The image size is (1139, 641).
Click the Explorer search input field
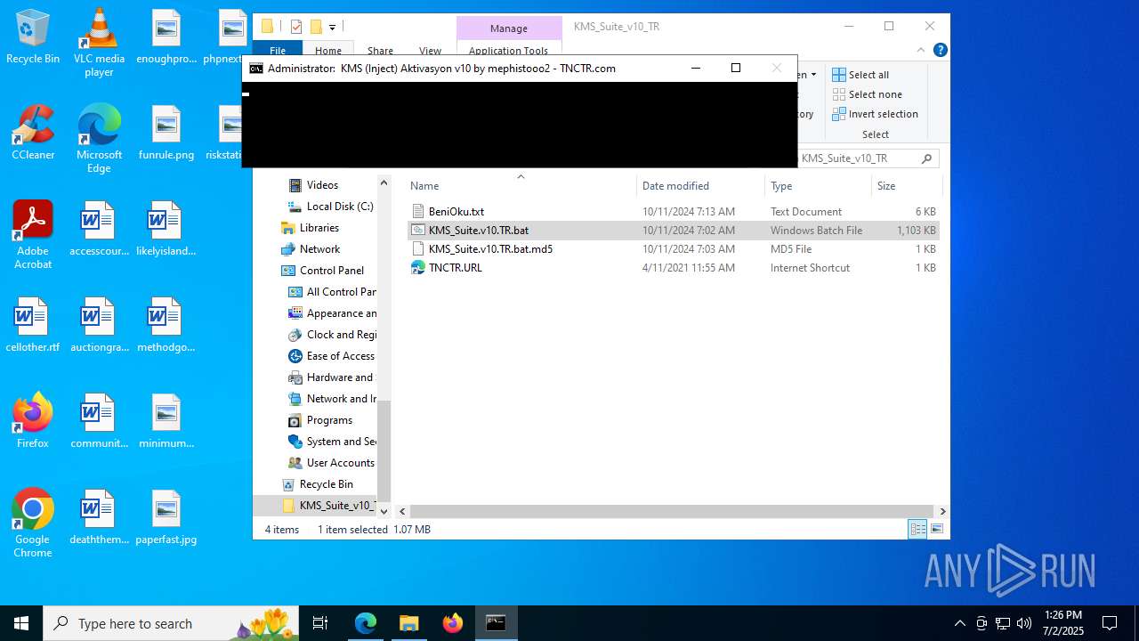[859, 158]
